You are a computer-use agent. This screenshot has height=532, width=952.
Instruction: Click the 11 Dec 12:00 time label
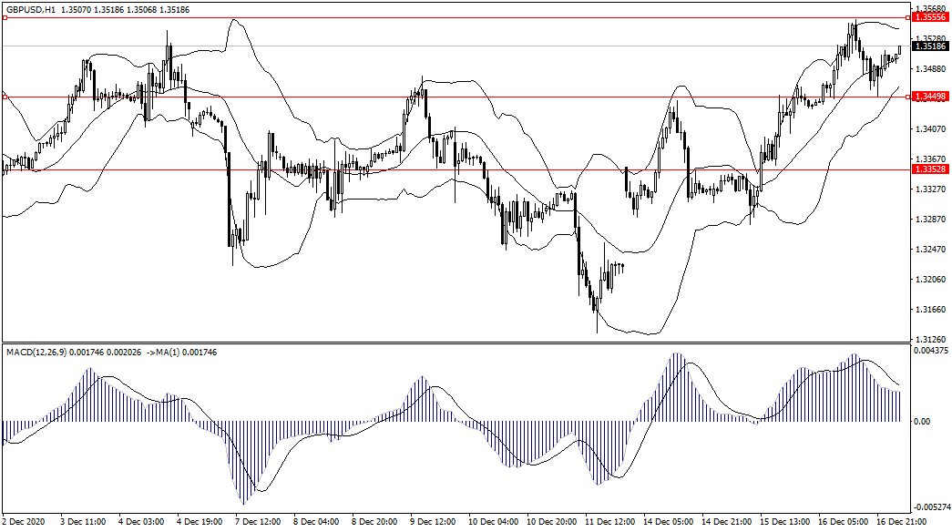(x=610, y=523)
